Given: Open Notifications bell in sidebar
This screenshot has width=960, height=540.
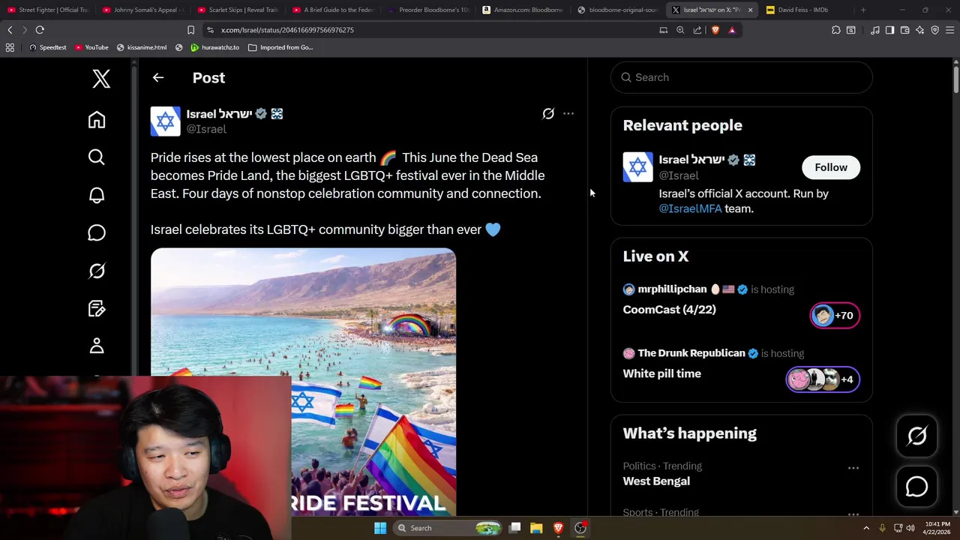Looking at the screenshot, I should [x=97, y=195].
